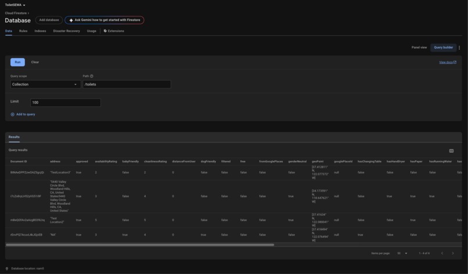The width and height of the screenshot is (468, 274).
Task: Click the cleanlinessRating column header
Action: (x=155, y=162)
